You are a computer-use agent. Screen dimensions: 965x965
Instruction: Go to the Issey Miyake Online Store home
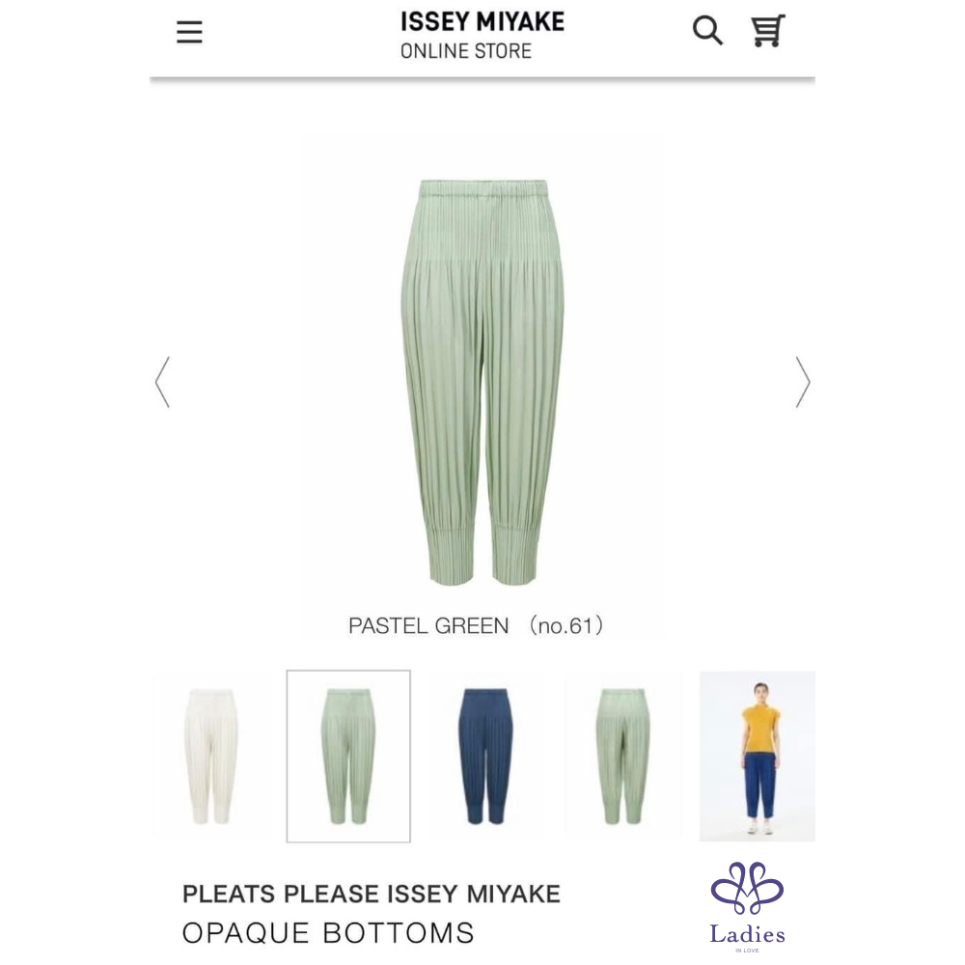point(482,35)
